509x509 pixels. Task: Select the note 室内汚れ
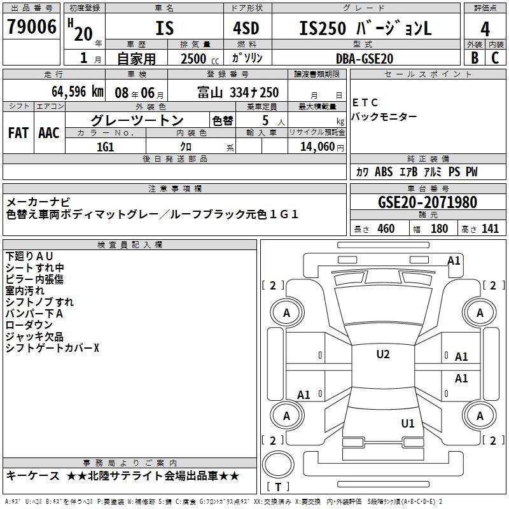(25, 291)
